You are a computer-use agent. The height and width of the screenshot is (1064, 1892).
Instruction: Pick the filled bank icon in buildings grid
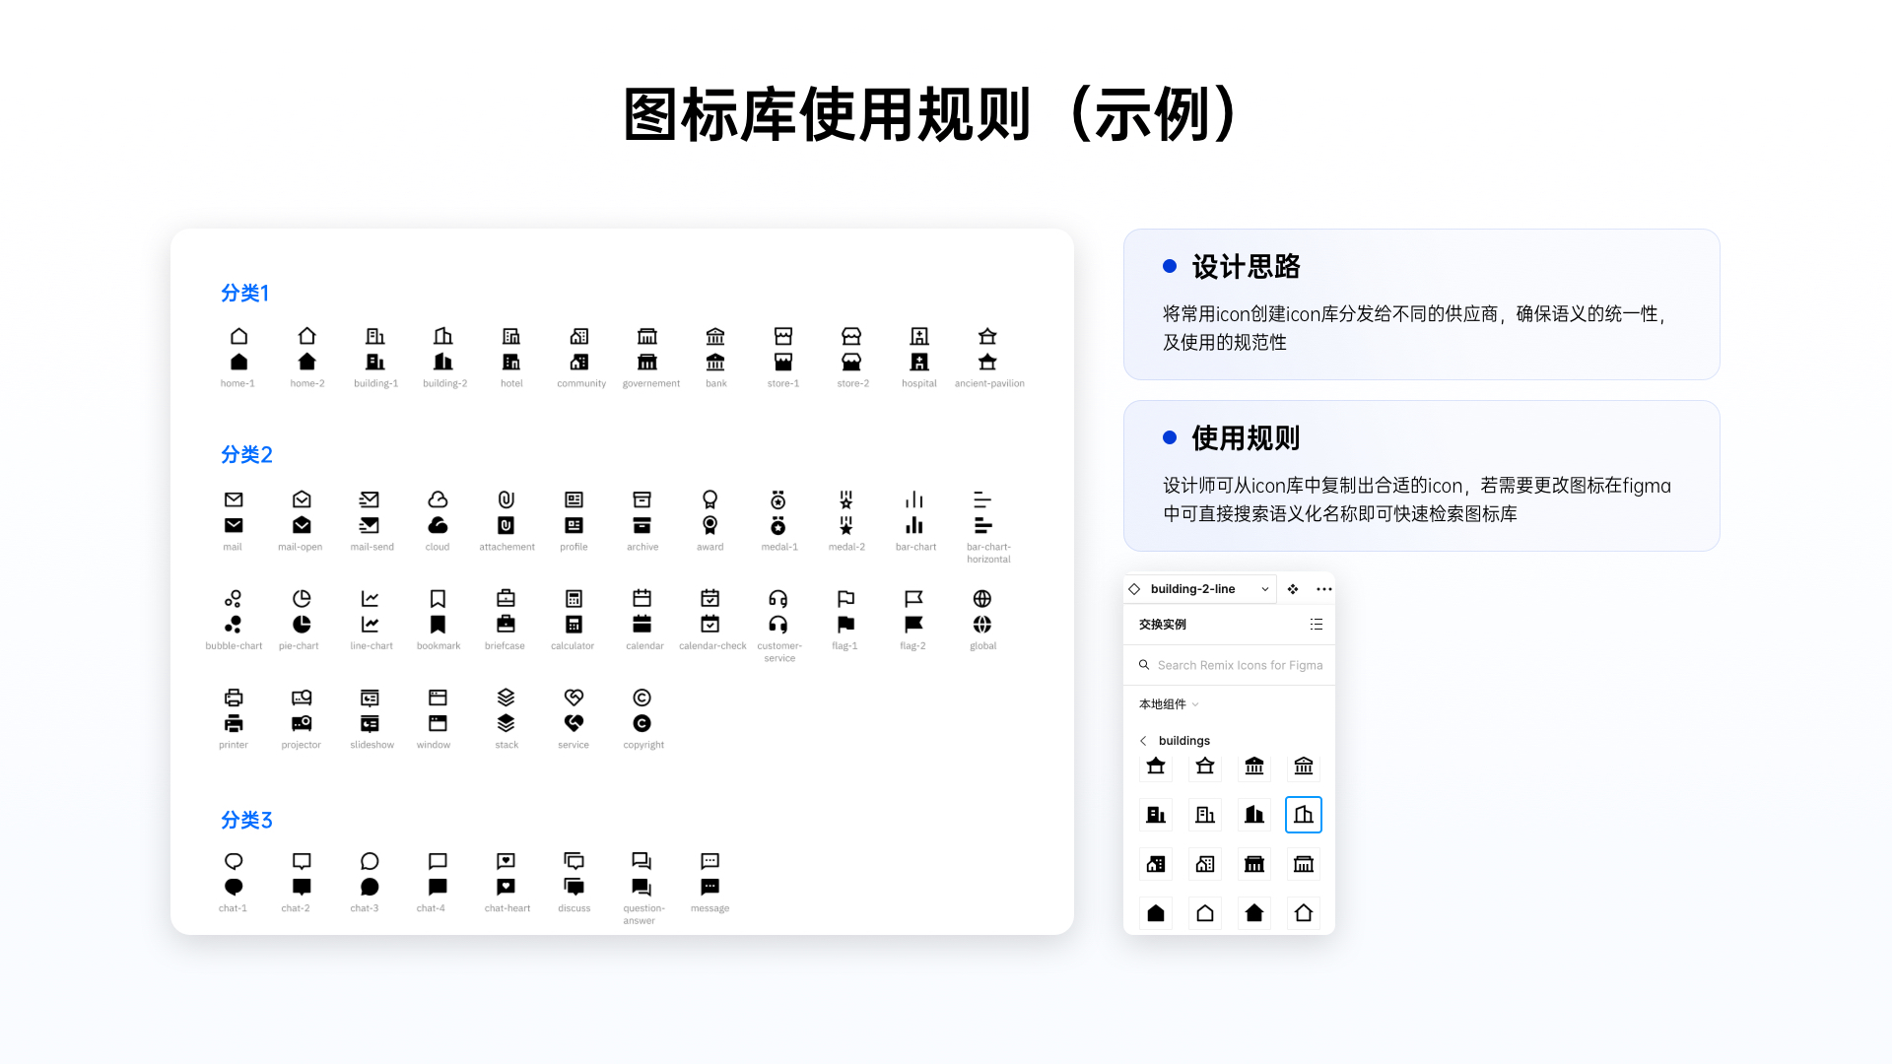(x=1253, y=766)
